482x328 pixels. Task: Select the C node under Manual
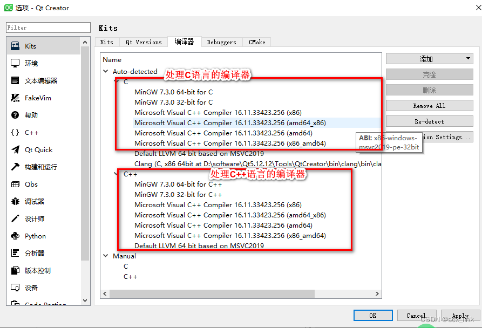click(x=126, y=266)
